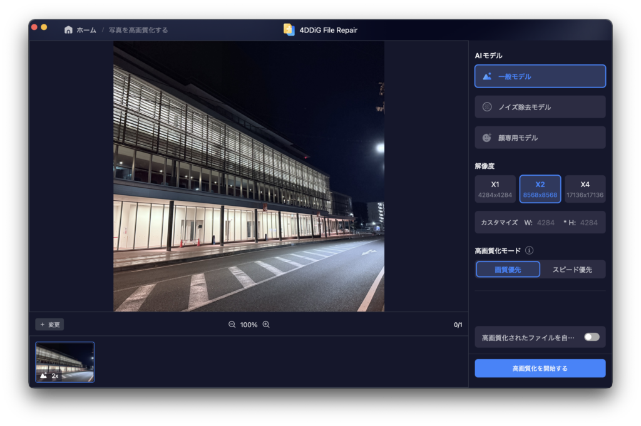Select the X2 8568x8568 resolution

pyautogui.click(x=540, y=189)
